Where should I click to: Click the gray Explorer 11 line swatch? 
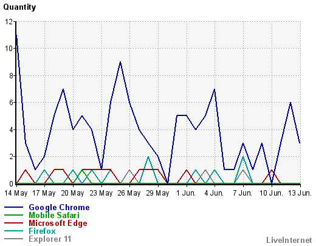coord(13,239)
